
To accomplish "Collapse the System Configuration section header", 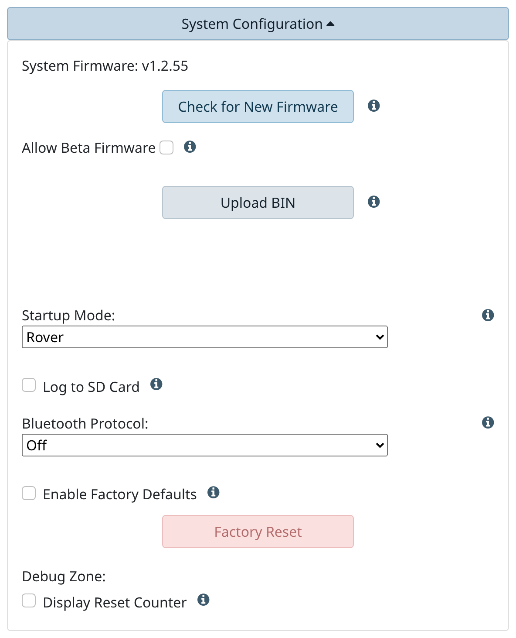I will (x=258, y=24).
